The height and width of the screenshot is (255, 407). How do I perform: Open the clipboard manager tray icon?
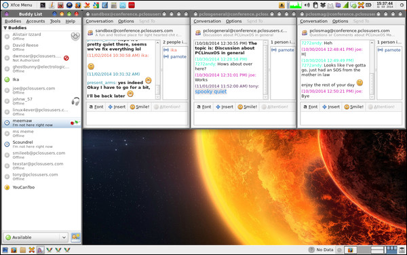tap(315, 5)
